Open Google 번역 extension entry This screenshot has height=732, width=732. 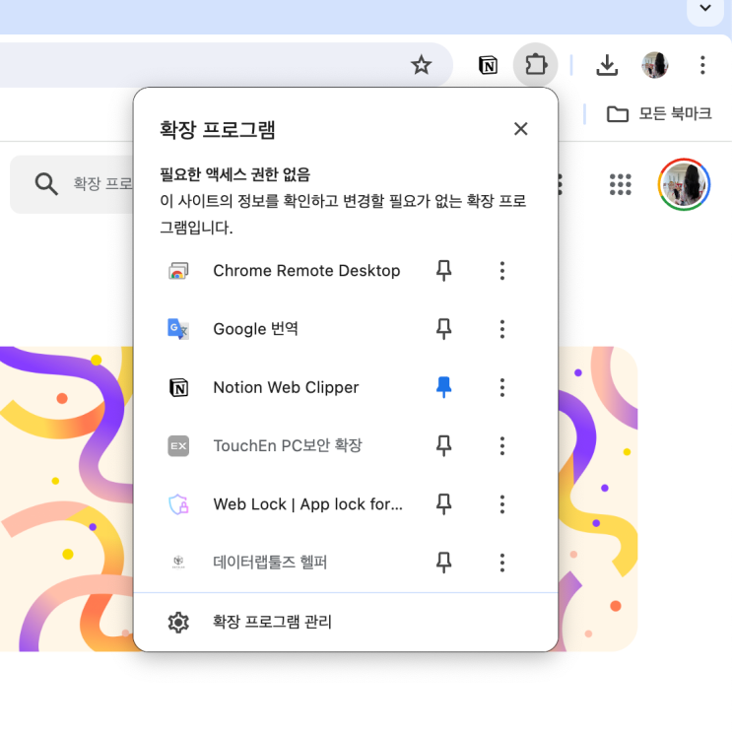point(255,329)
